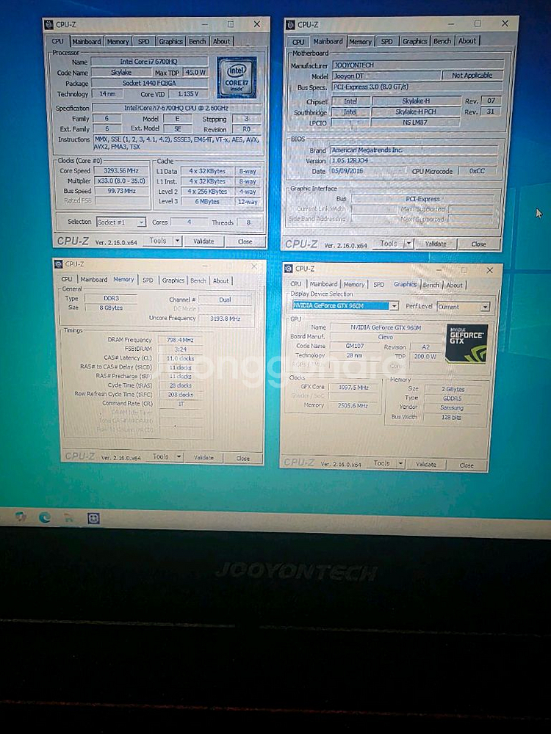The image size is (551, 734).
Task: Click Validate in Graphics window
Action: tap(426, 465)
